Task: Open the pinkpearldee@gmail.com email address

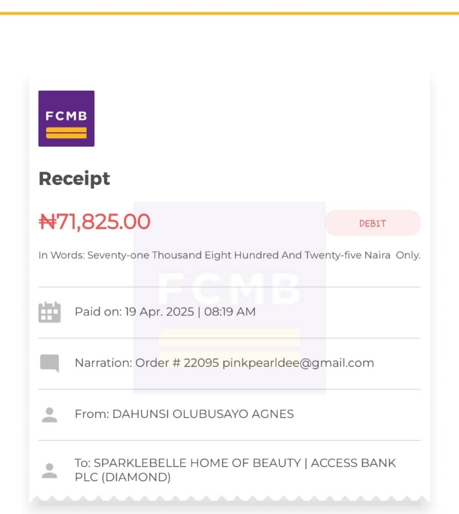Action: point(298,363)
